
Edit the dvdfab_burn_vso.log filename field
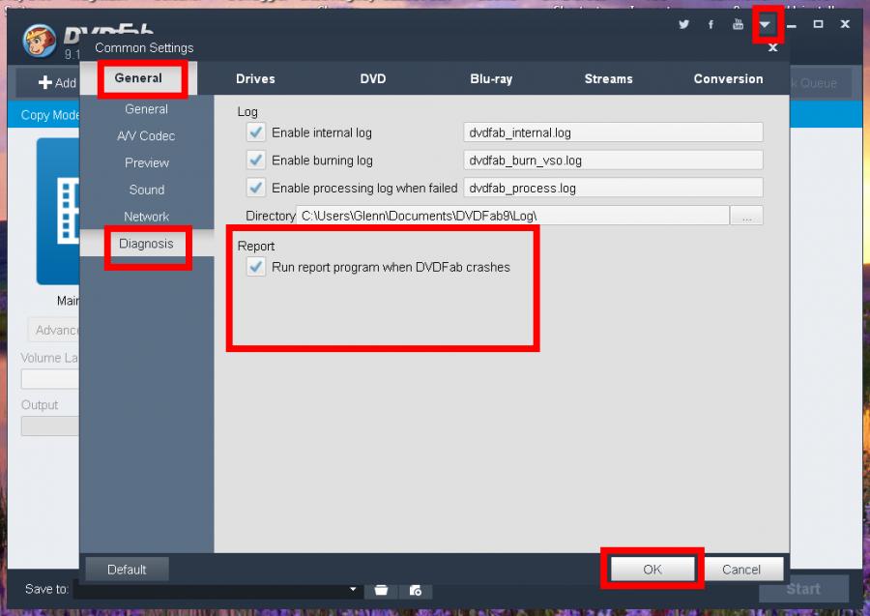(x=613, y=161)
